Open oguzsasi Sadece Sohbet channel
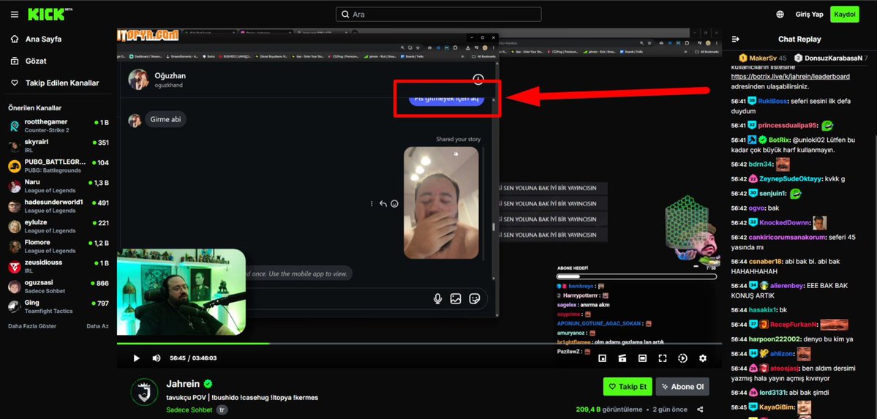The width and height of the screenshot is (877, 419). coord(59,287)
